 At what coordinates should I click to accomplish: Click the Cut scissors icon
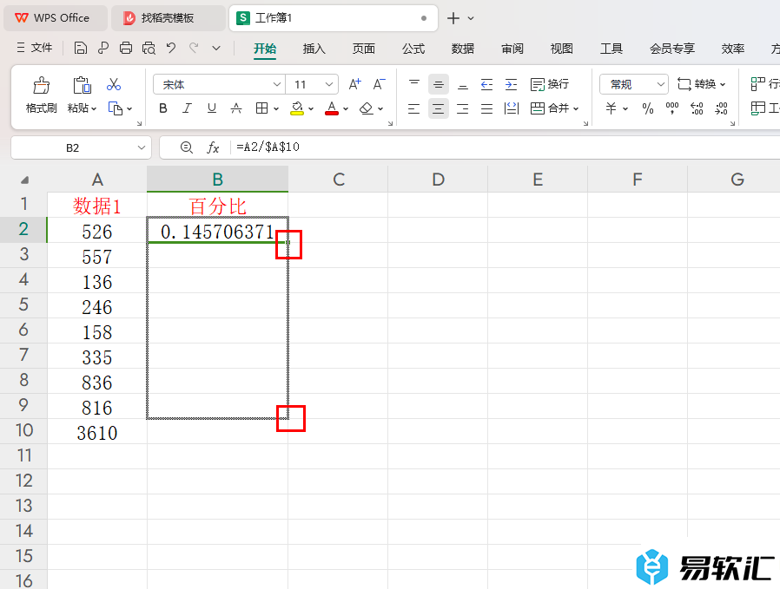114,84
